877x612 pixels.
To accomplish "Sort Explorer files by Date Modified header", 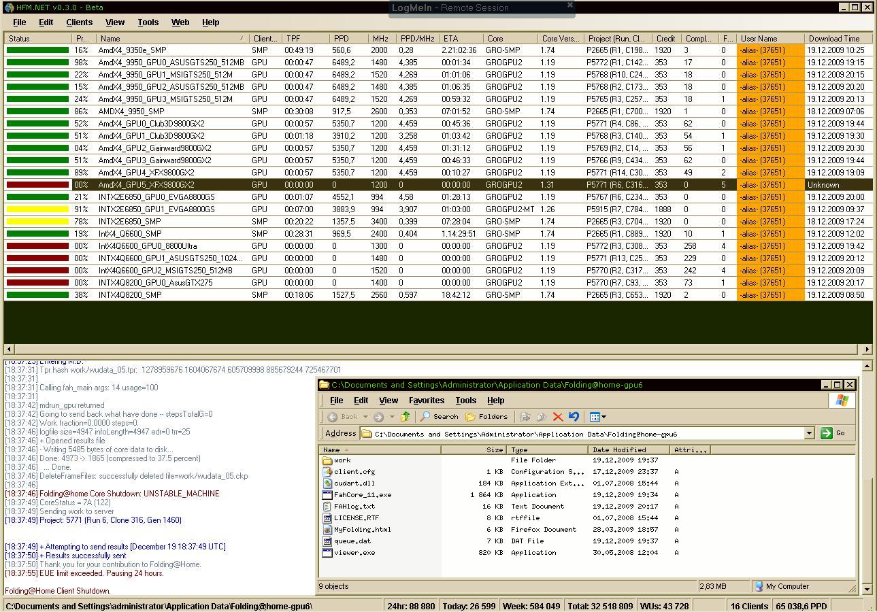I will pyautogui.click(x=629, y=450).
